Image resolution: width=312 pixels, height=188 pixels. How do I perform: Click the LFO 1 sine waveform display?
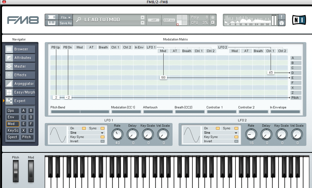[58, 135]
